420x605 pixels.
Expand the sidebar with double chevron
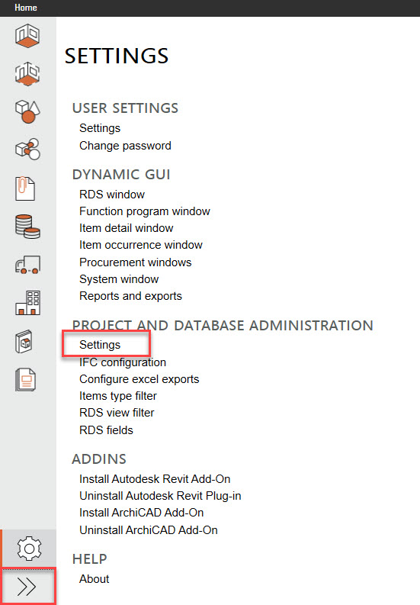(27, 587)
